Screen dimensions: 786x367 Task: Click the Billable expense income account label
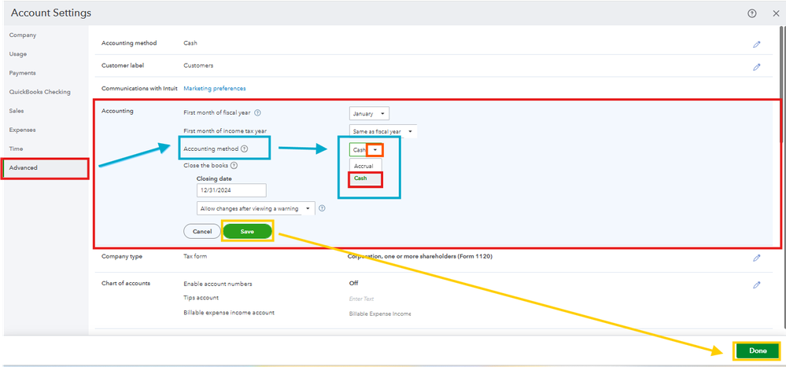(229, 313)
